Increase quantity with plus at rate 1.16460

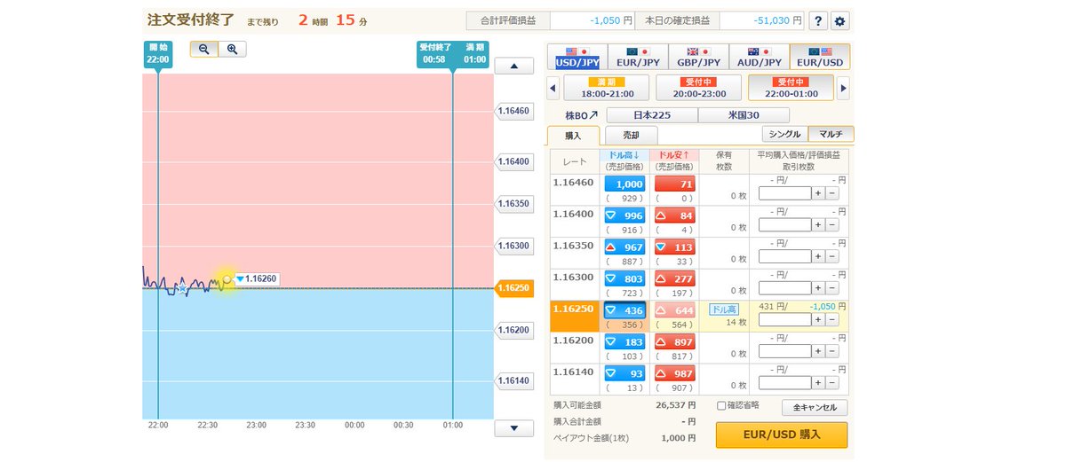[818, 192]
